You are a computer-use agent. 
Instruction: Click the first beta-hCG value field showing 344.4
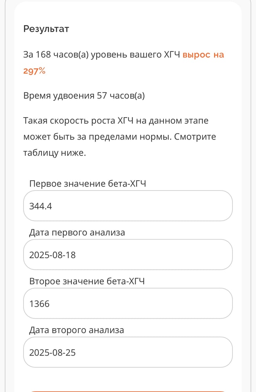pyautogui.click(x=128, y=206)
